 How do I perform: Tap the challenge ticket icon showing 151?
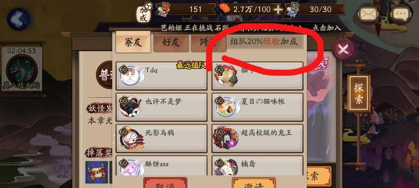pyautogui.click(x=163, y=9)
